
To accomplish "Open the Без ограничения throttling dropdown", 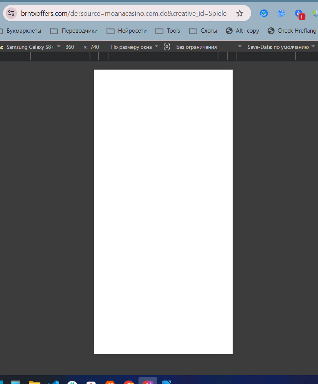I will coord(209,47).
